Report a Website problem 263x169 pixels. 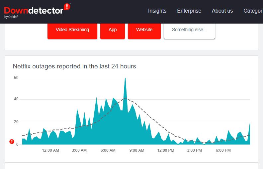[144, 31]
